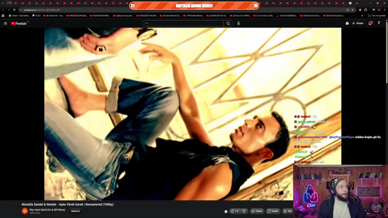Go forward with browser forward arrow
Viewport: 388px width, 218px height.
coord(8,10)
